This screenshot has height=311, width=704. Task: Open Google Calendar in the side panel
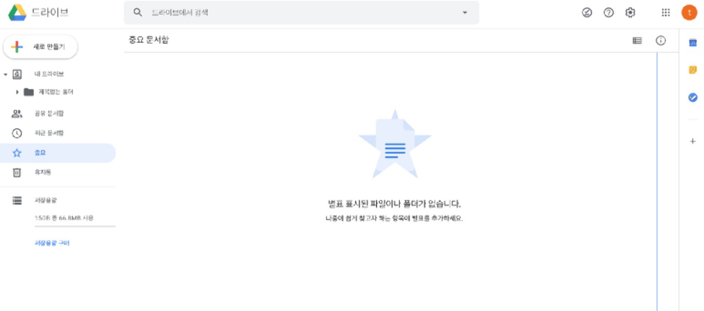692,43
